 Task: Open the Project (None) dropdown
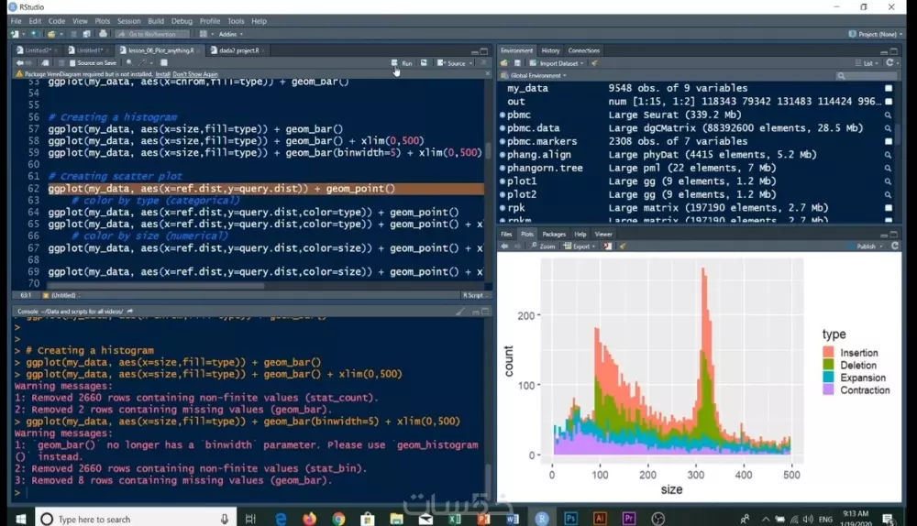coord(875,34)
